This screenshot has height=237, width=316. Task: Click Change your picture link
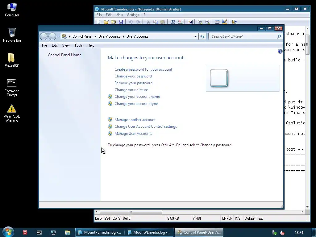click(131, 90)
